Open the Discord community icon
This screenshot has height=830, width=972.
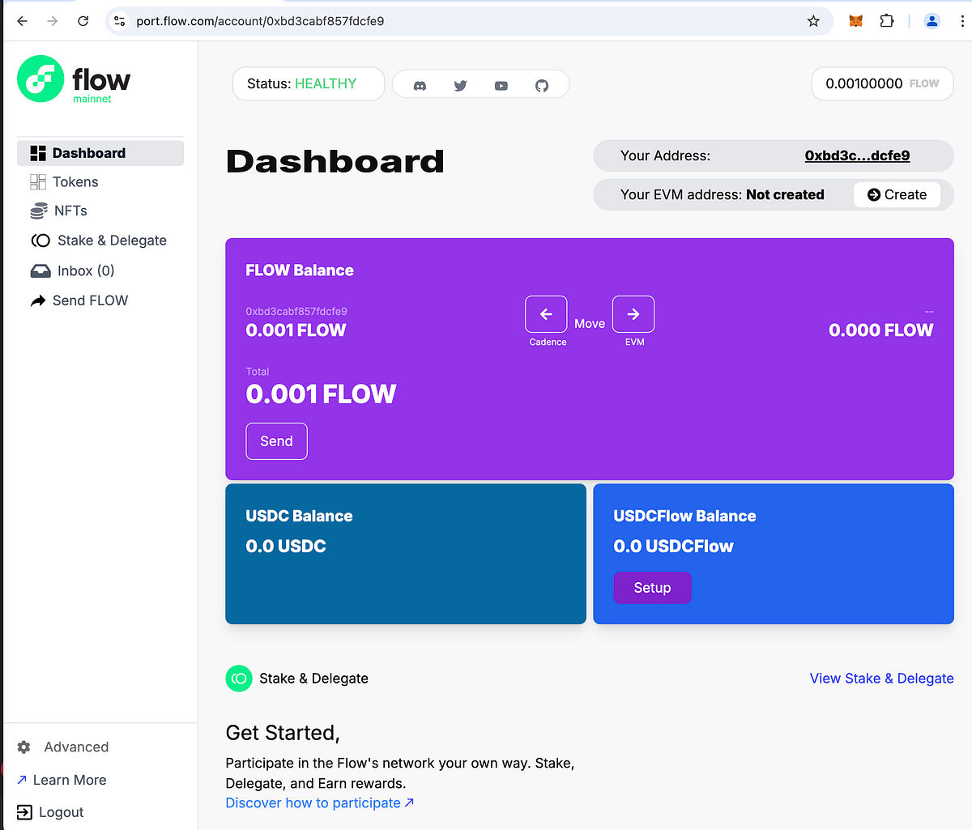(x=420, y=83)
